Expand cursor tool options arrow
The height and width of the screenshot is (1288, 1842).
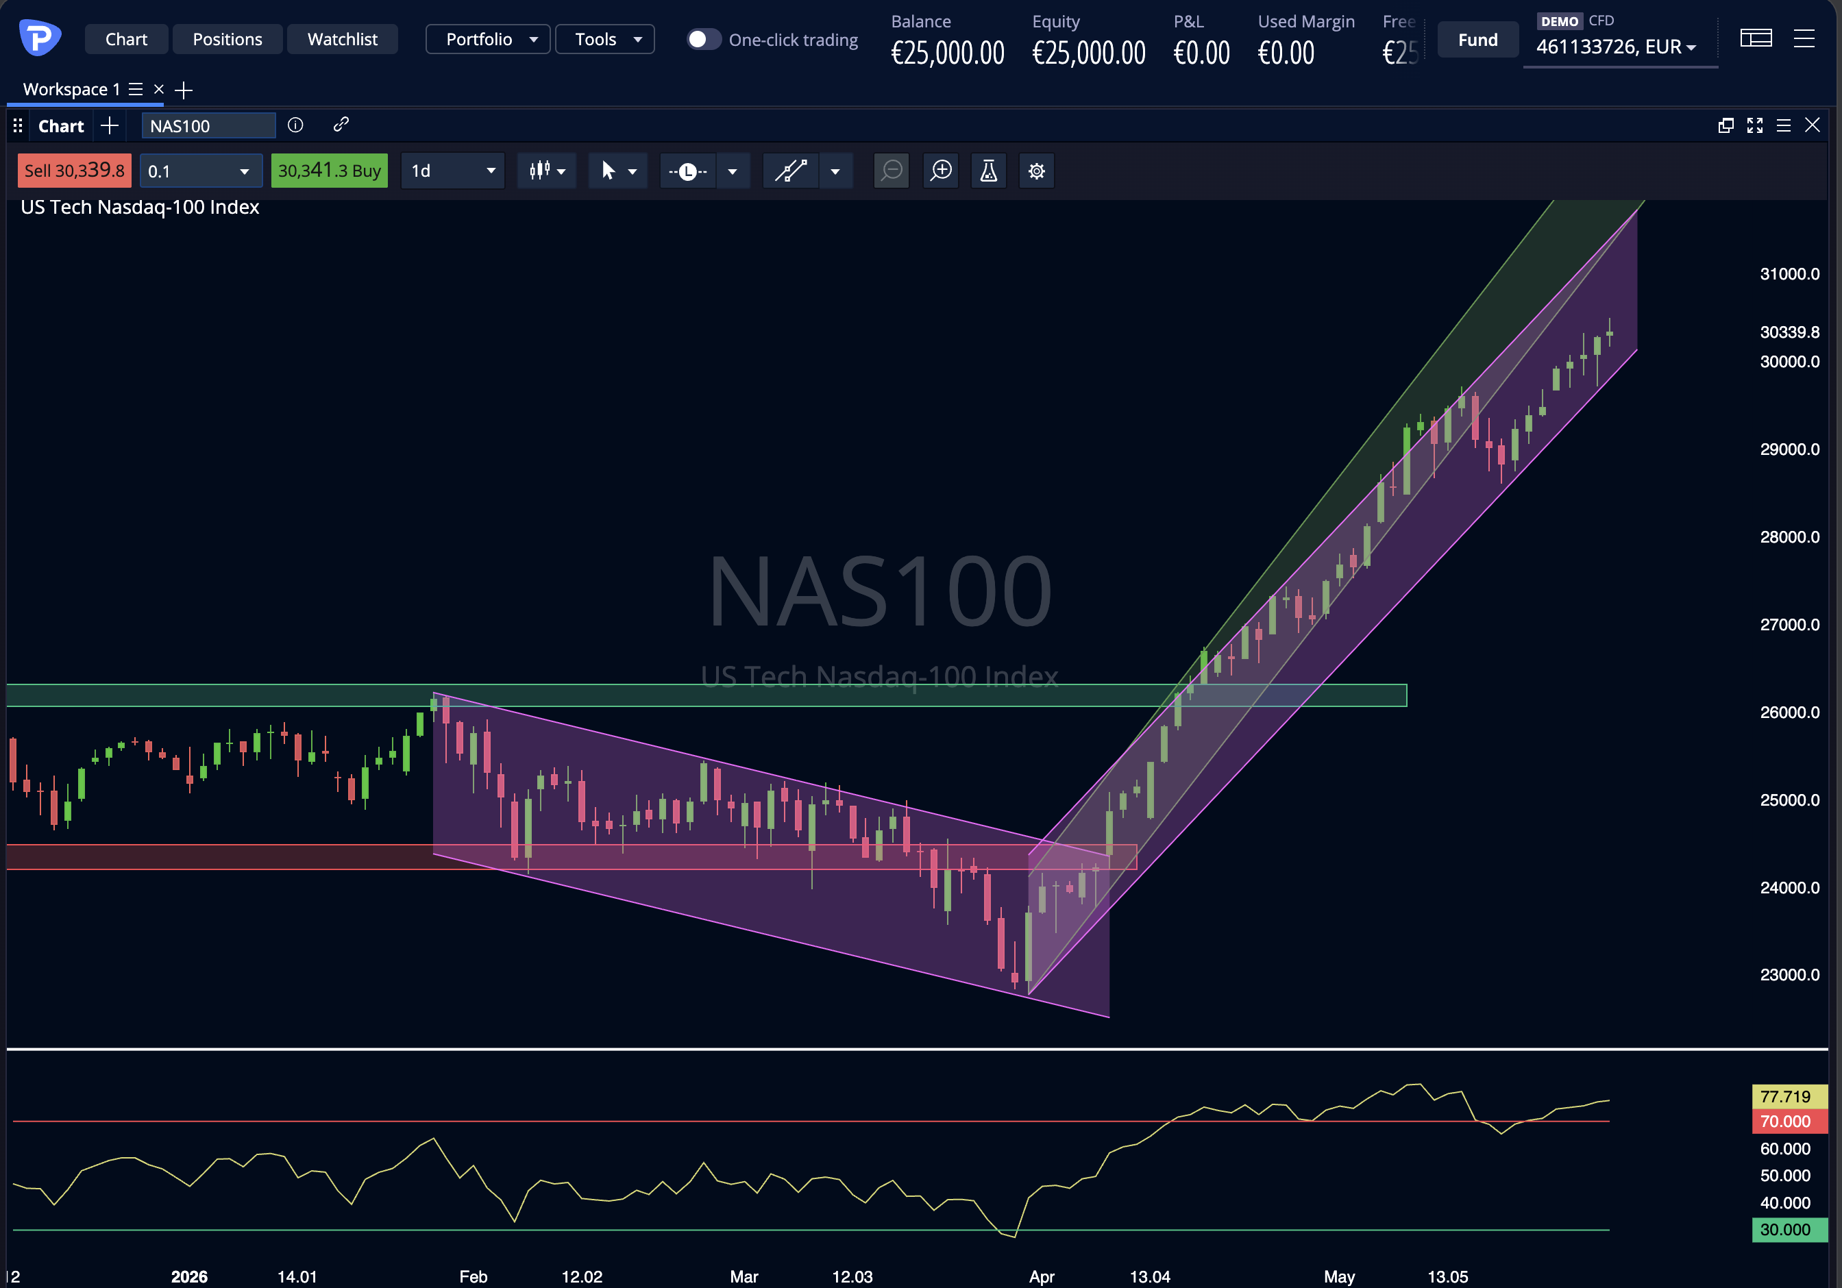coord(633,172)
